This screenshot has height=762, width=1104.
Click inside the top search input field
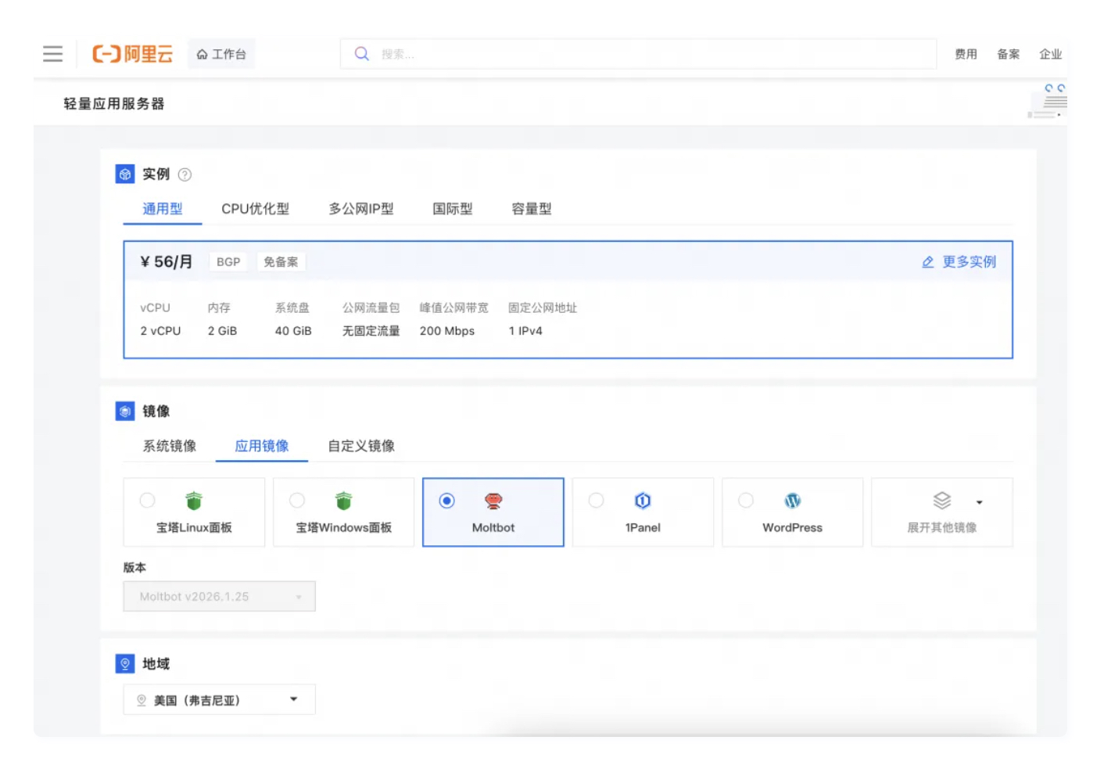point(547,53)
